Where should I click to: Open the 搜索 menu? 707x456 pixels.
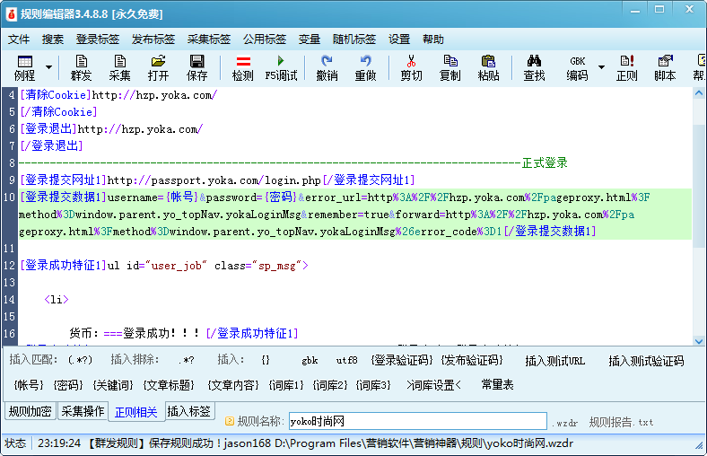[53, 39]
